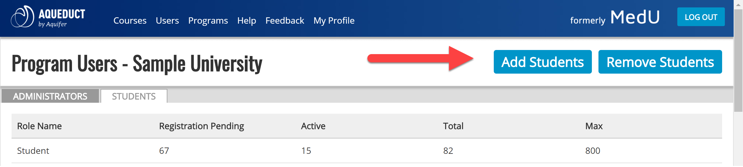This screenshot has height=167, width=743.
Task: Open the Help page
Action: [246, 21]
